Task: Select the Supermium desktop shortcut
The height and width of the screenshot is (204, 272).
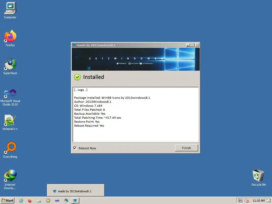Action: pyautogui.click(x=10, y=66)
